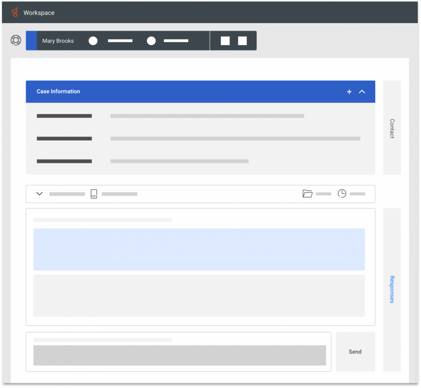421x388 pixels.
Task: Open the Responses side tab
Action: point(392,289)
